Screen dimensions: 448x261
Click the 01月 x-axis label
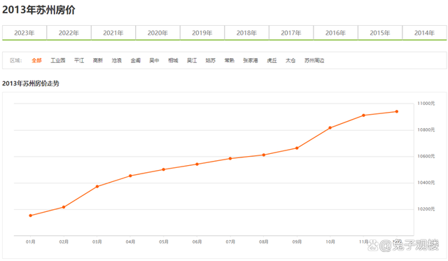(31, 242)
